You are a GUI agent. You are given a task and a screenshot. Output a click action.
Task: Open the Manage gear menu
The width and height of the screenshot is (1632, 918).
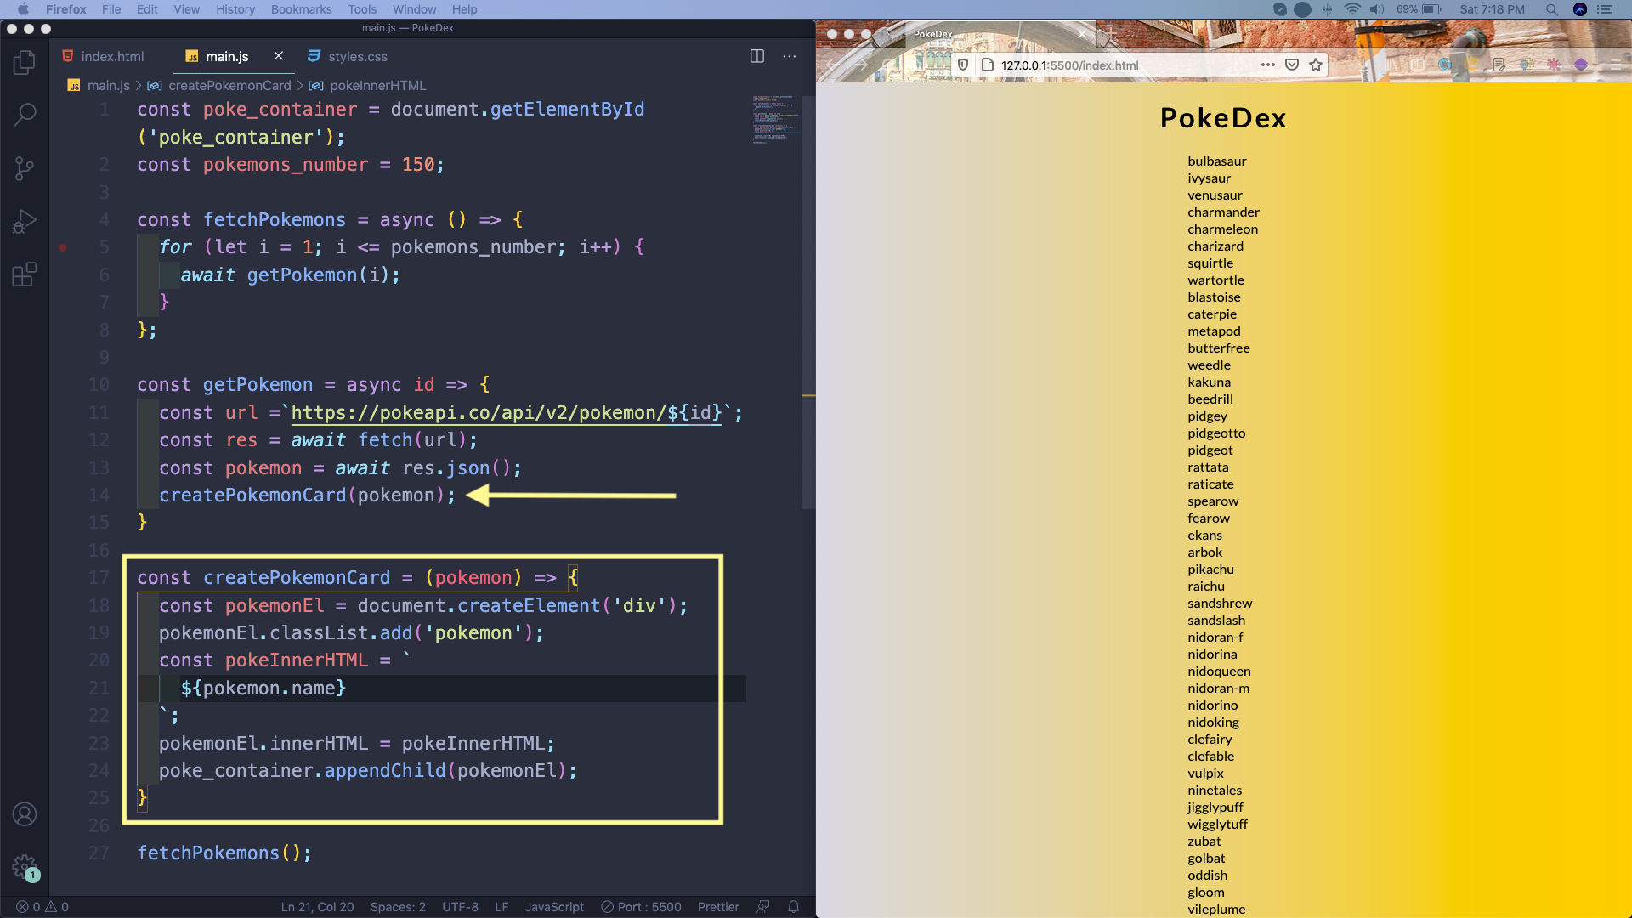click(25, 867)
